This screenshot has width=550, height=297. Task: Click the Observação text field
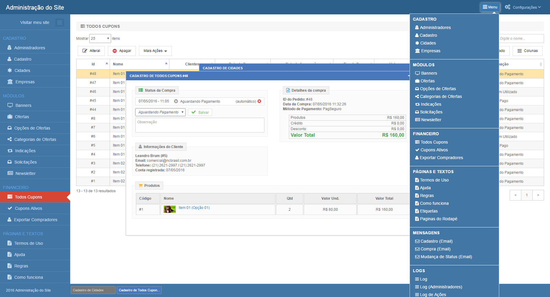200,125
